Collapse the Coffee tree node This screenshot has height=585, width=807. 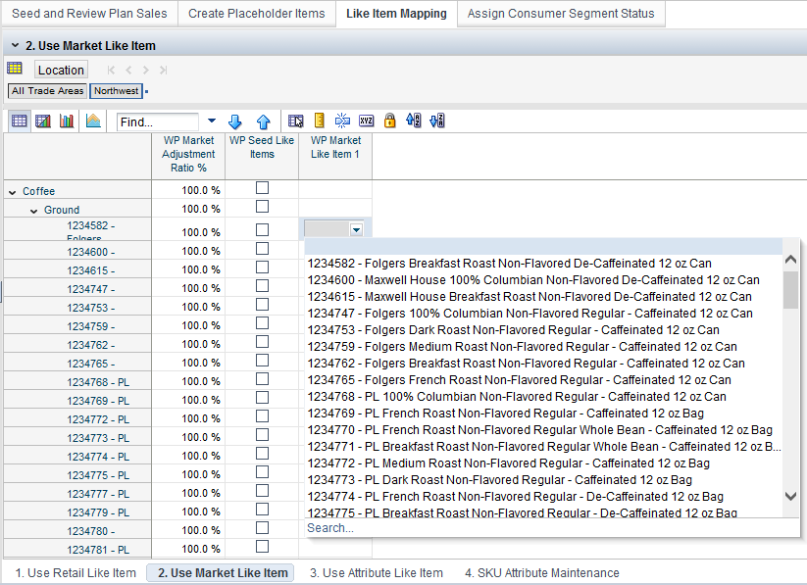point(13,192)
